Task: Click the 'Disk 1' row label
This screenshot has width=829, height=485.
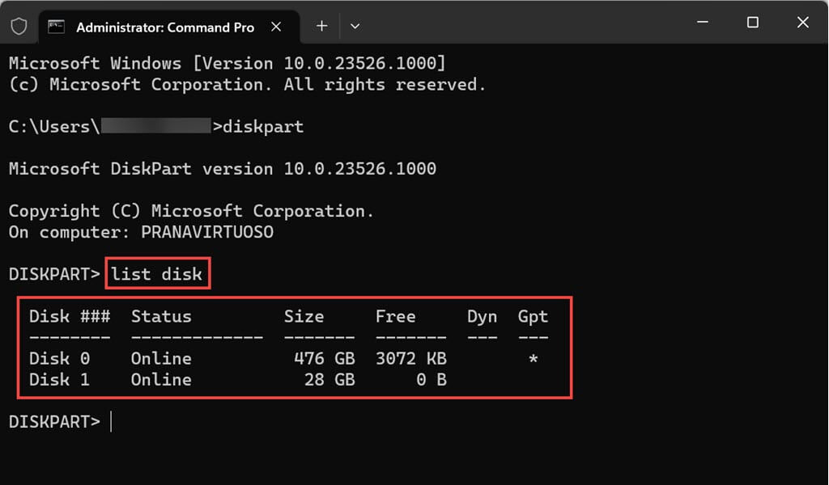Action: tap(59, 379)
